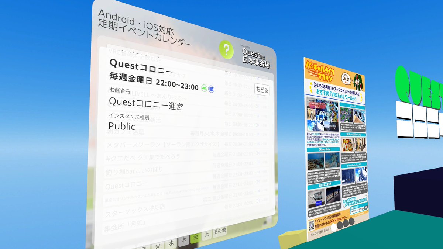Click the 毎週金曜日 22:00~23:00 schedule text
The height and width of the screenshot is (249, 443).
tap(154, 82)
